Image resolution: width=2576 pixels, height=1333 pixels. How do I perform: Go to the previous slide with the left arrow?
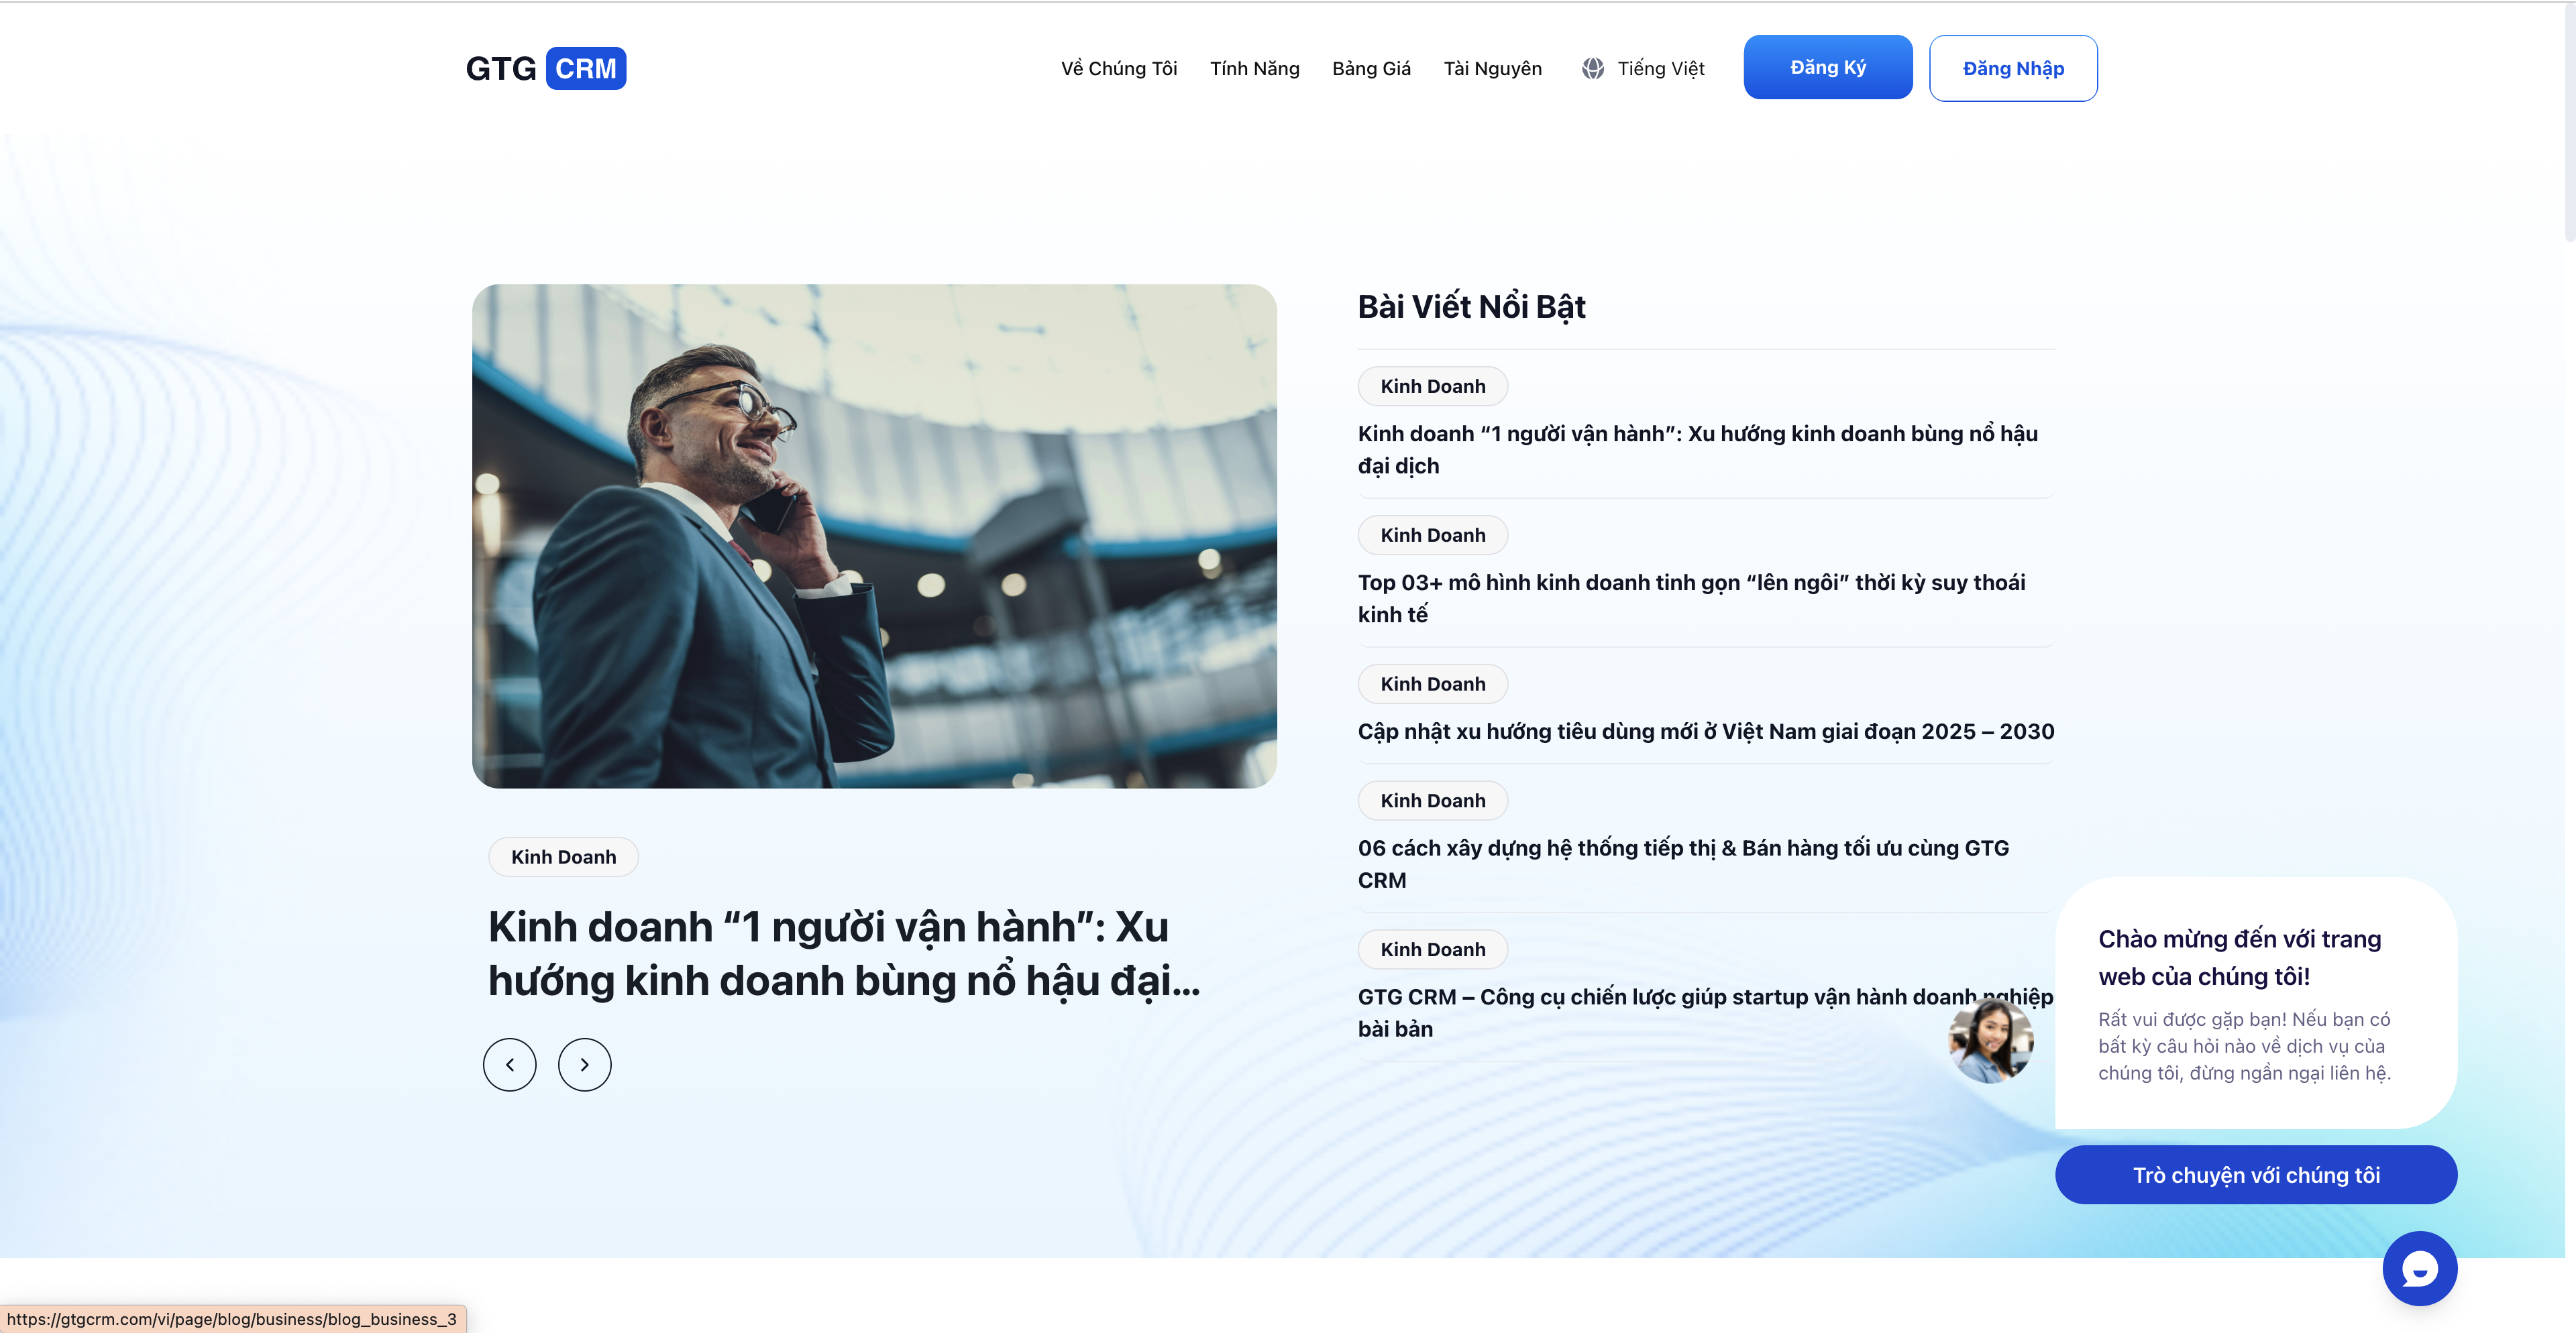509,1064
